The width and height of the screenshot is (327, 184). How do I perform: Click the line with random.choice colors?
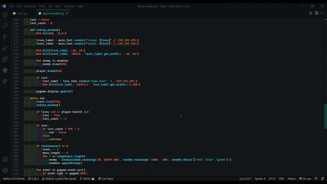140,160
